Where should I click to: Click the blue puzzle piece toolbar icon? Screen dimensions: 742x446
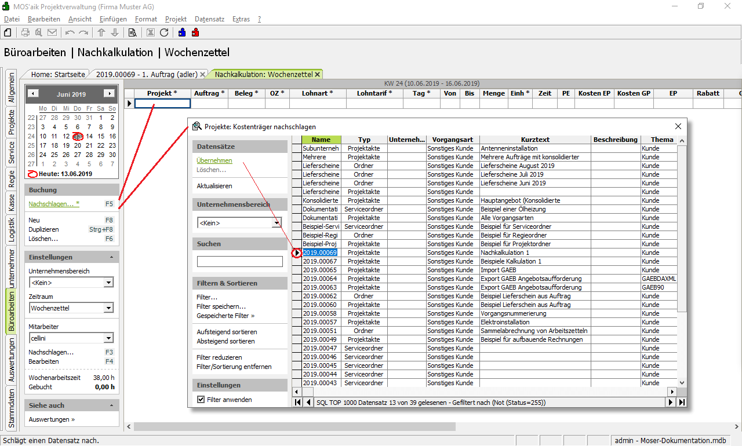182,32
